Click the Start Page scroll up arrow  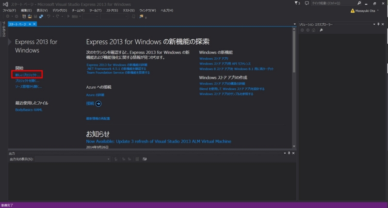[294, 29]
